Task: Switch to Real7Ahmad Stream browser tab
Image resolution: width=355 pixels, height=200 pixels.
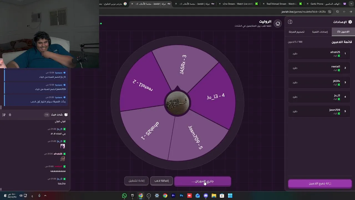Action: click(282, 4)
